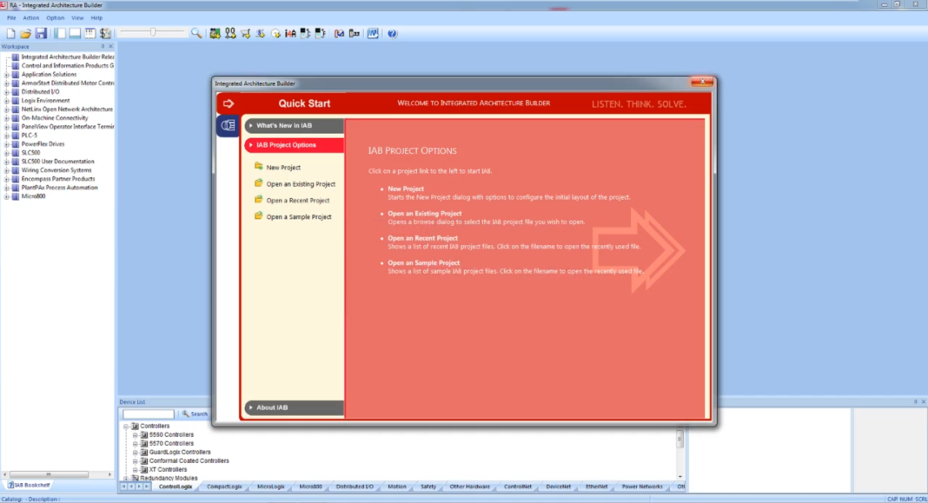Expand the About IAB section
Viewport: 928px width, 503px height.
coord(295,407)
